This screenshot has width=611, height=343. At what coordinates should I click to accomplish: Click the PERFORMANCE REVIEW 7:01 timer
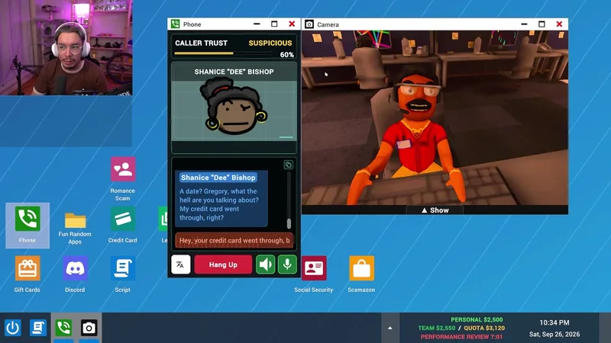(x=462, y=337)
